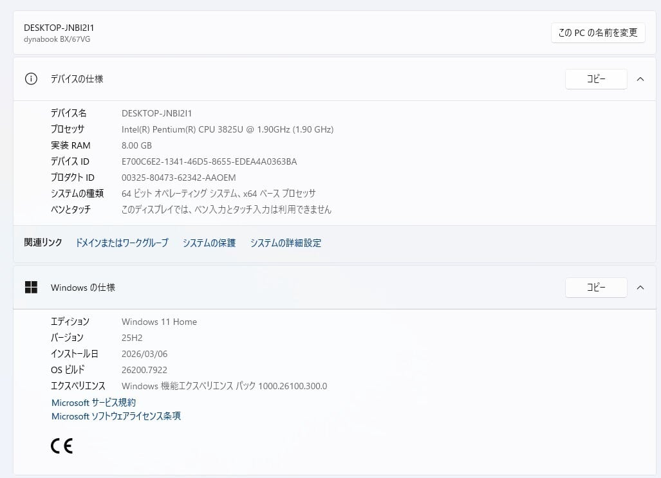Open システムの保護 link

[209, 243]
